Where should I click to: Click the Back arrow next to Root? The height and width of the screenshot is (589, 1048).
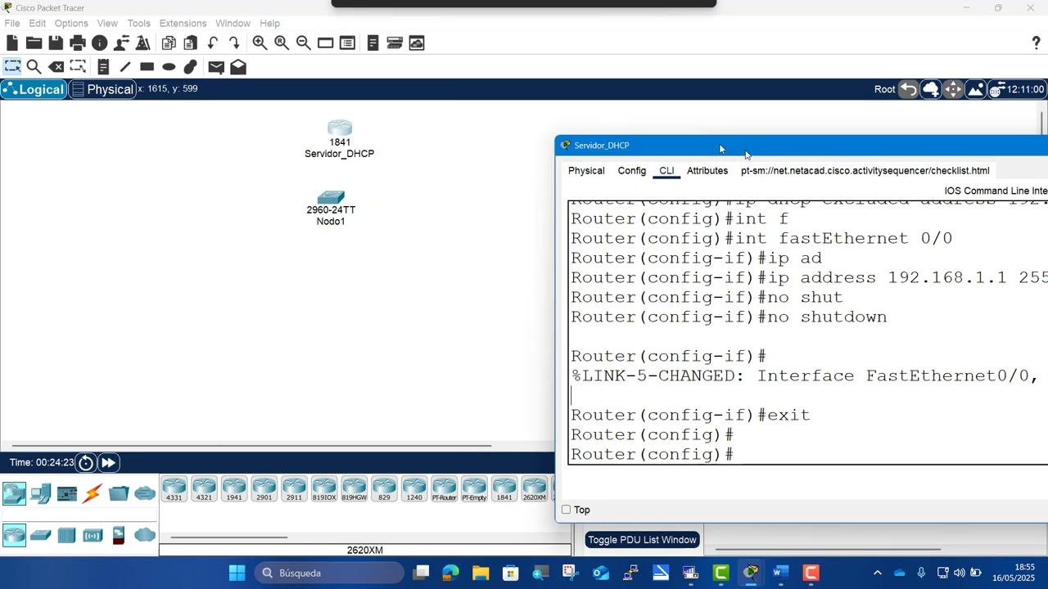[909, 89]
